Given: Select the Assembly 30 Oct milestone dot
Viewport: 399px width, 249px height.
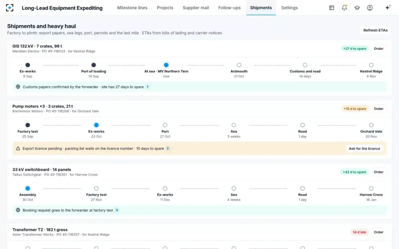Looking at the screenshot, I should tap(28, 188).
